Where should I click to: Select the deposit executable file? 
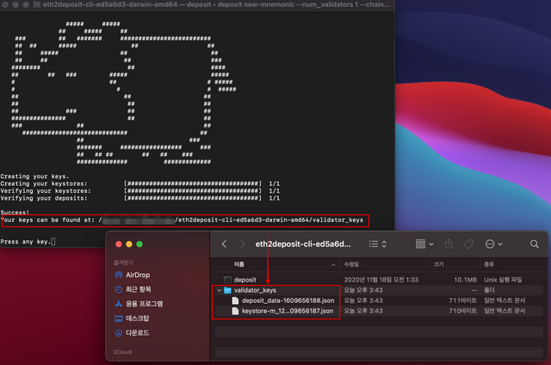point(245,280)
